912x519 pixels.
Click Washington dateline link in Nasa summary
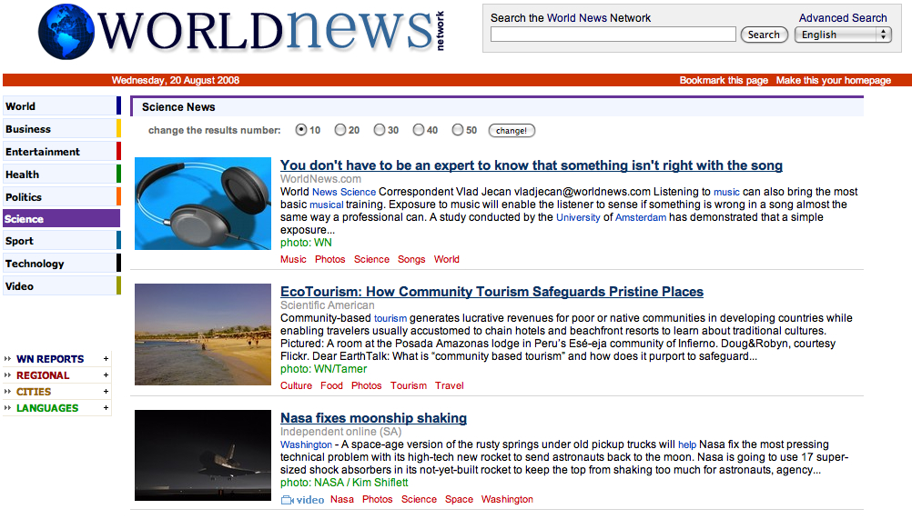point(306,444)
